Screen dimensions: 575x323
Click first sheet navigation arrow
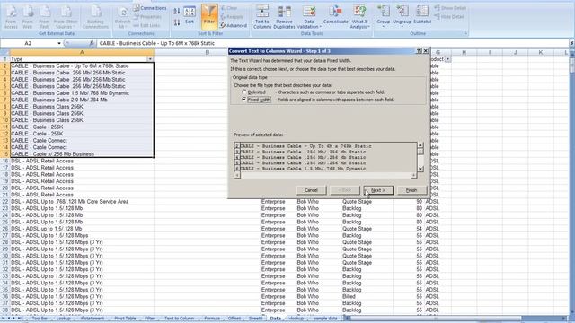click(x=4, y=319)
